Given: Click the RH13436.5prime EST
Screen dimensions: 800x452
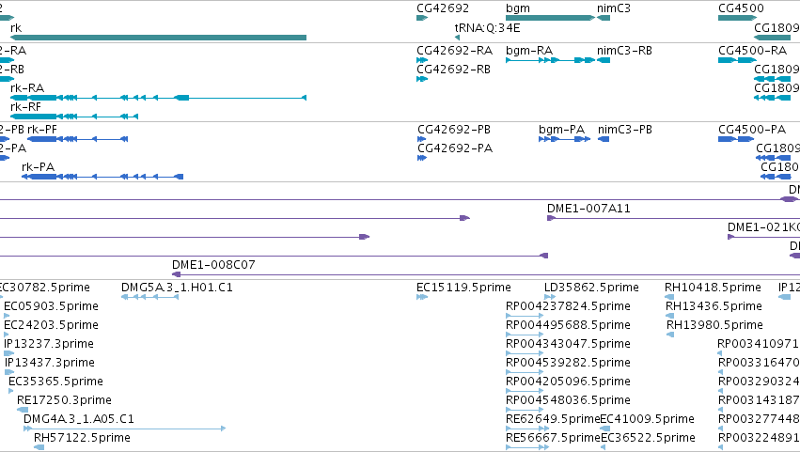Looking at the screenshot, I should (670, 316).
